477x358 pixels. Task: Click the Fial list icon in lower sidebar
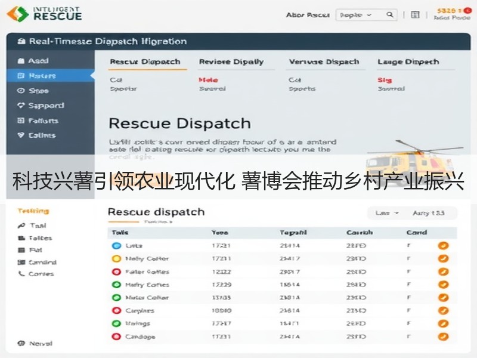21,250
